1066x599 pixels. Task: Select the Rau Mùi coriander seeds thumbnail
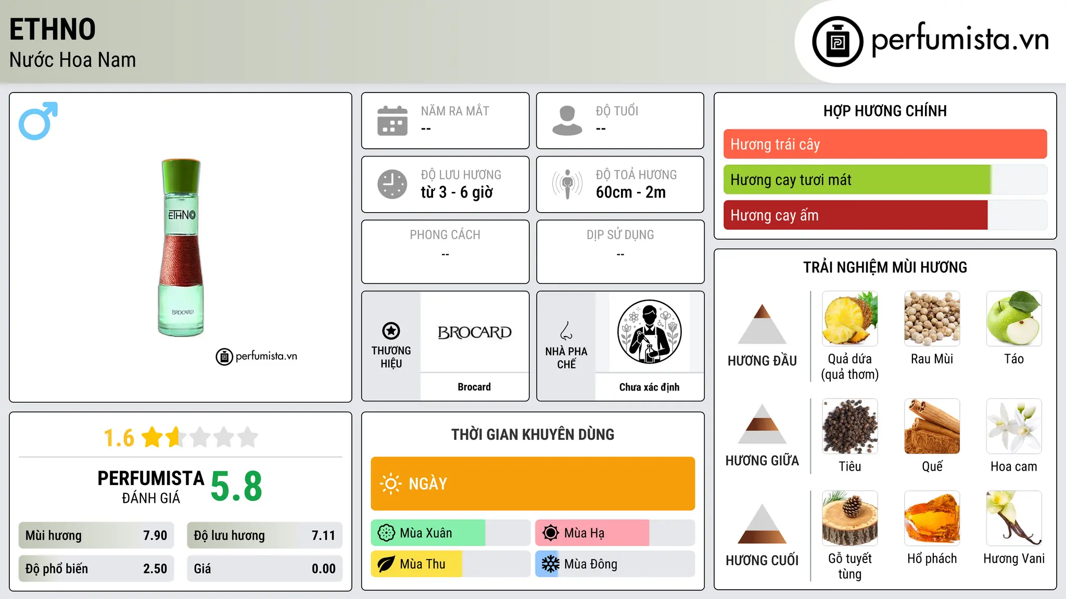(x=932, y=319)
